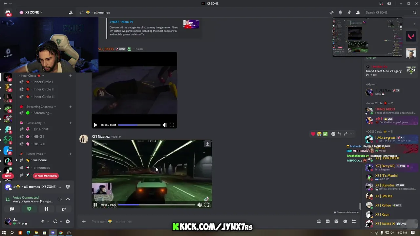Jump to 21 New Mentions
This screenshot has height=236, width=420.
46,176
